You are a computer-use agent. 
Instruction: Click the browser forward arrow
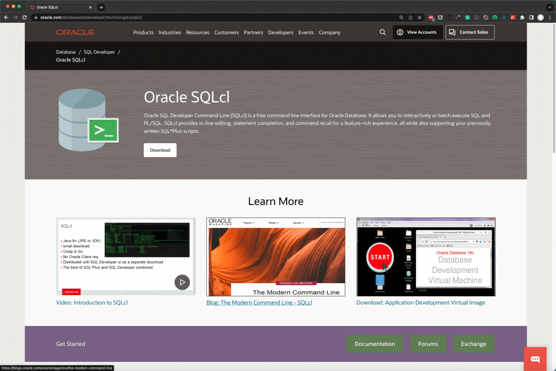coord(15,17)
